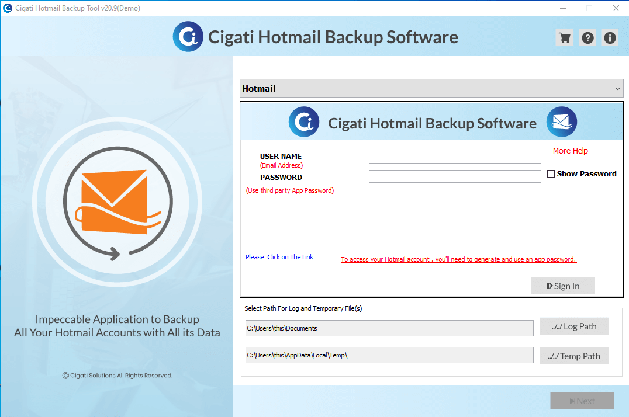Click the C:\Users\this\Documents log path field
The height and width of the screenshot is (417, 629).
pos(389,328)
